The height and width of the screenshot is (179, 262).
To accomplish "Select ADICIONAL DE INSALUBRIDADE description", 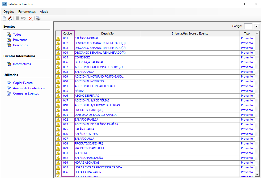I will 95,86.
